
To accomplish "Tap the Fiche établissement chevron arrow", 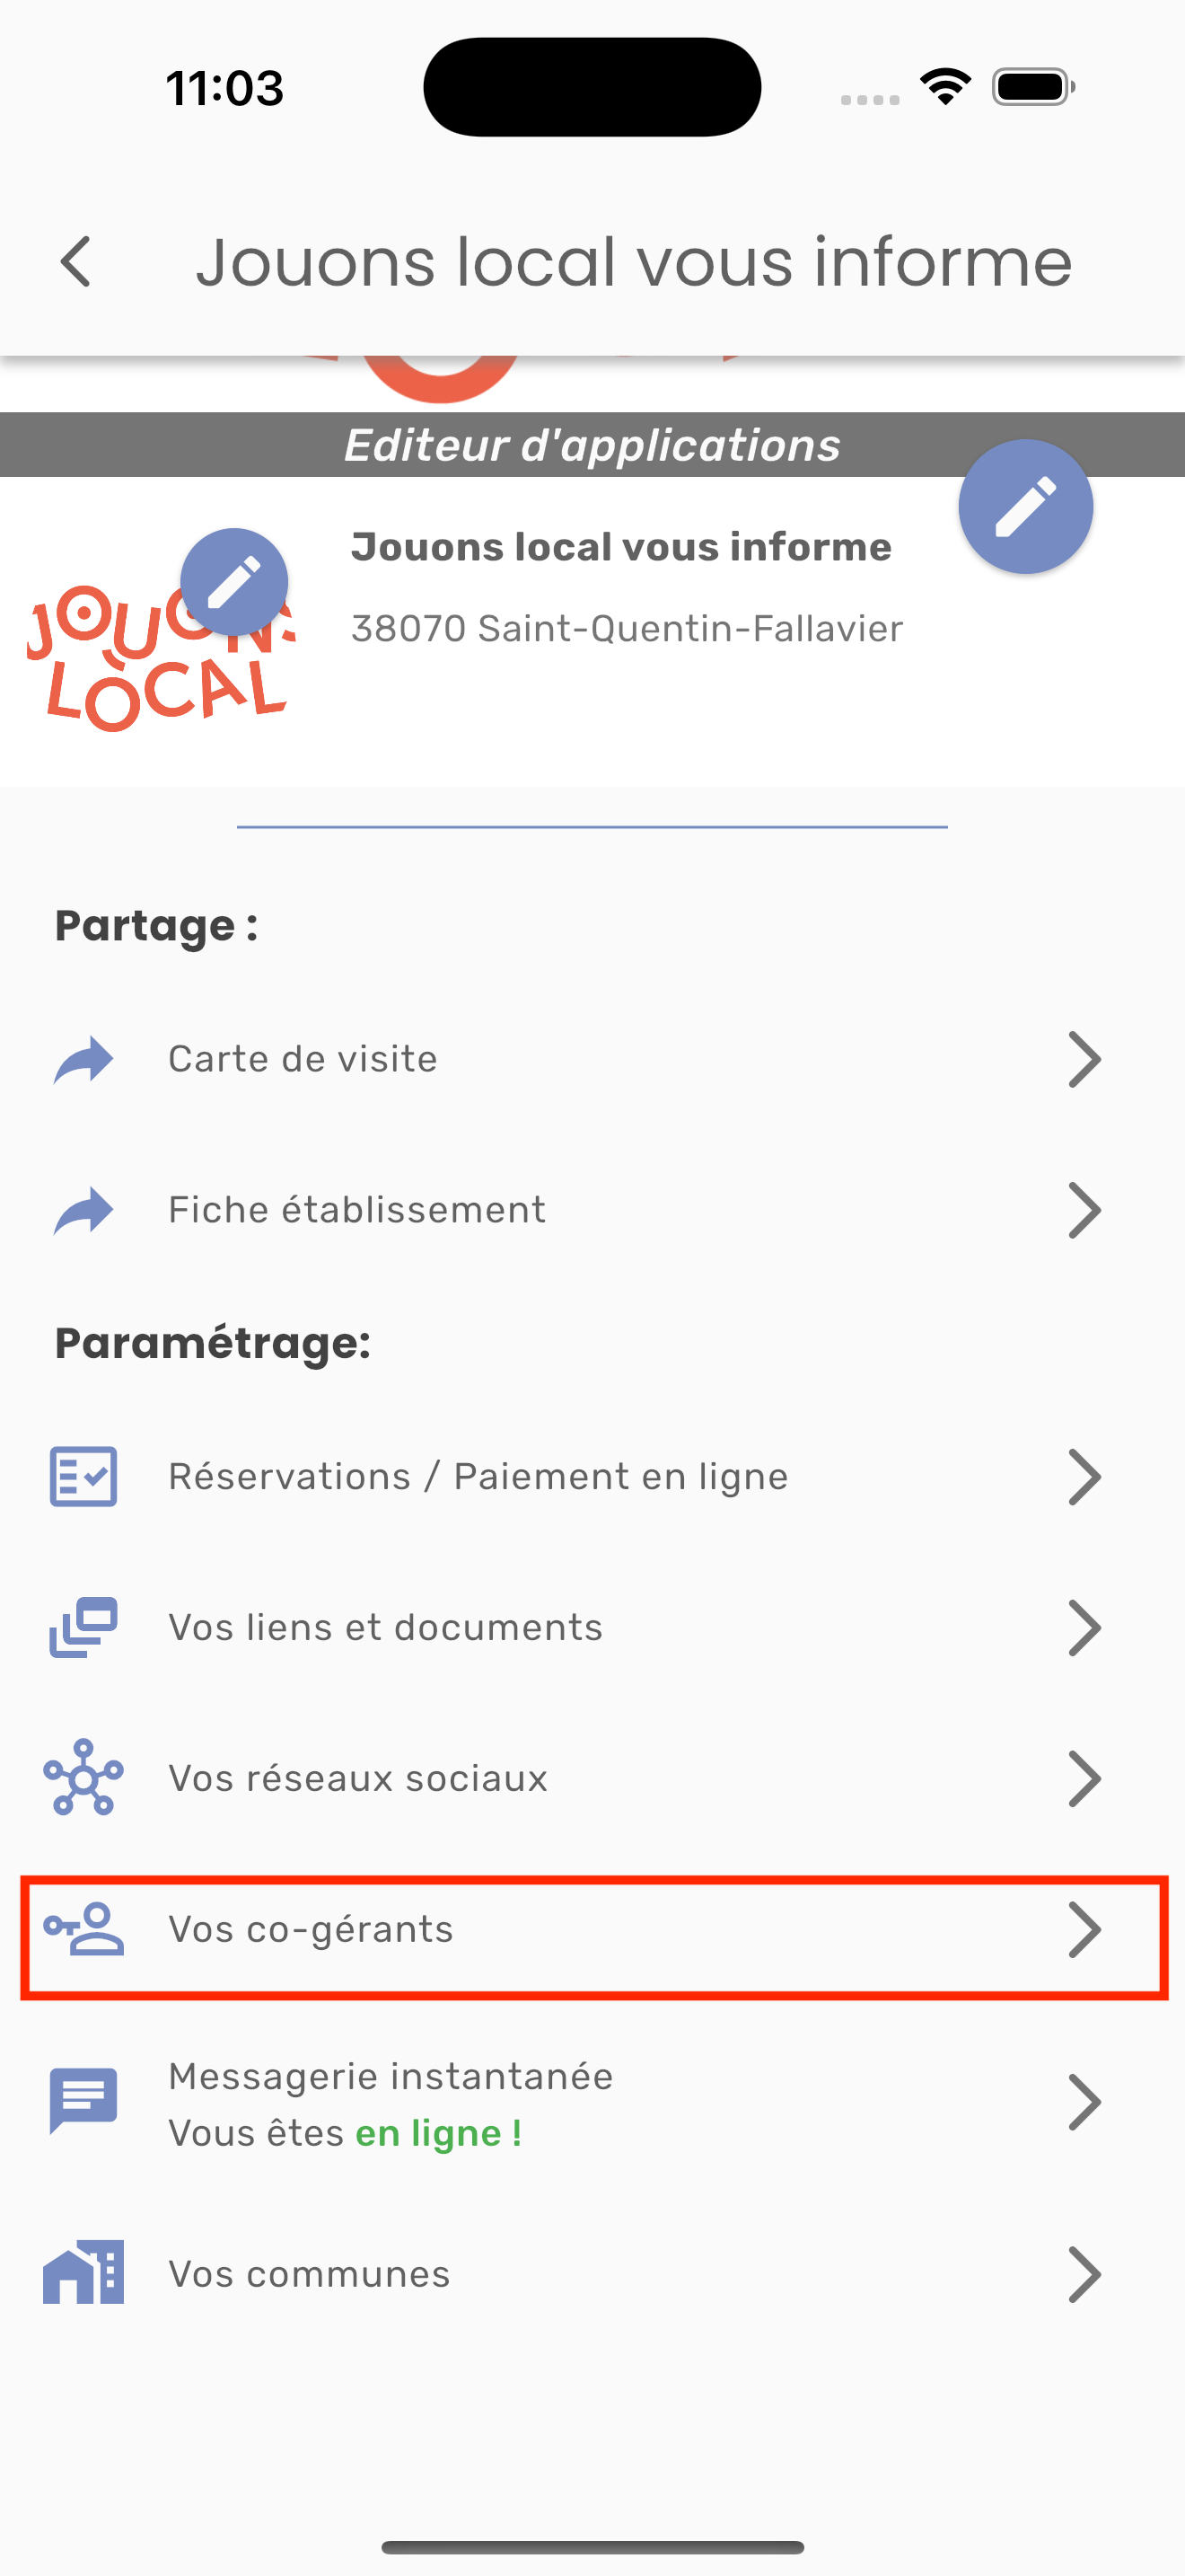I will pos(1084,1210).
